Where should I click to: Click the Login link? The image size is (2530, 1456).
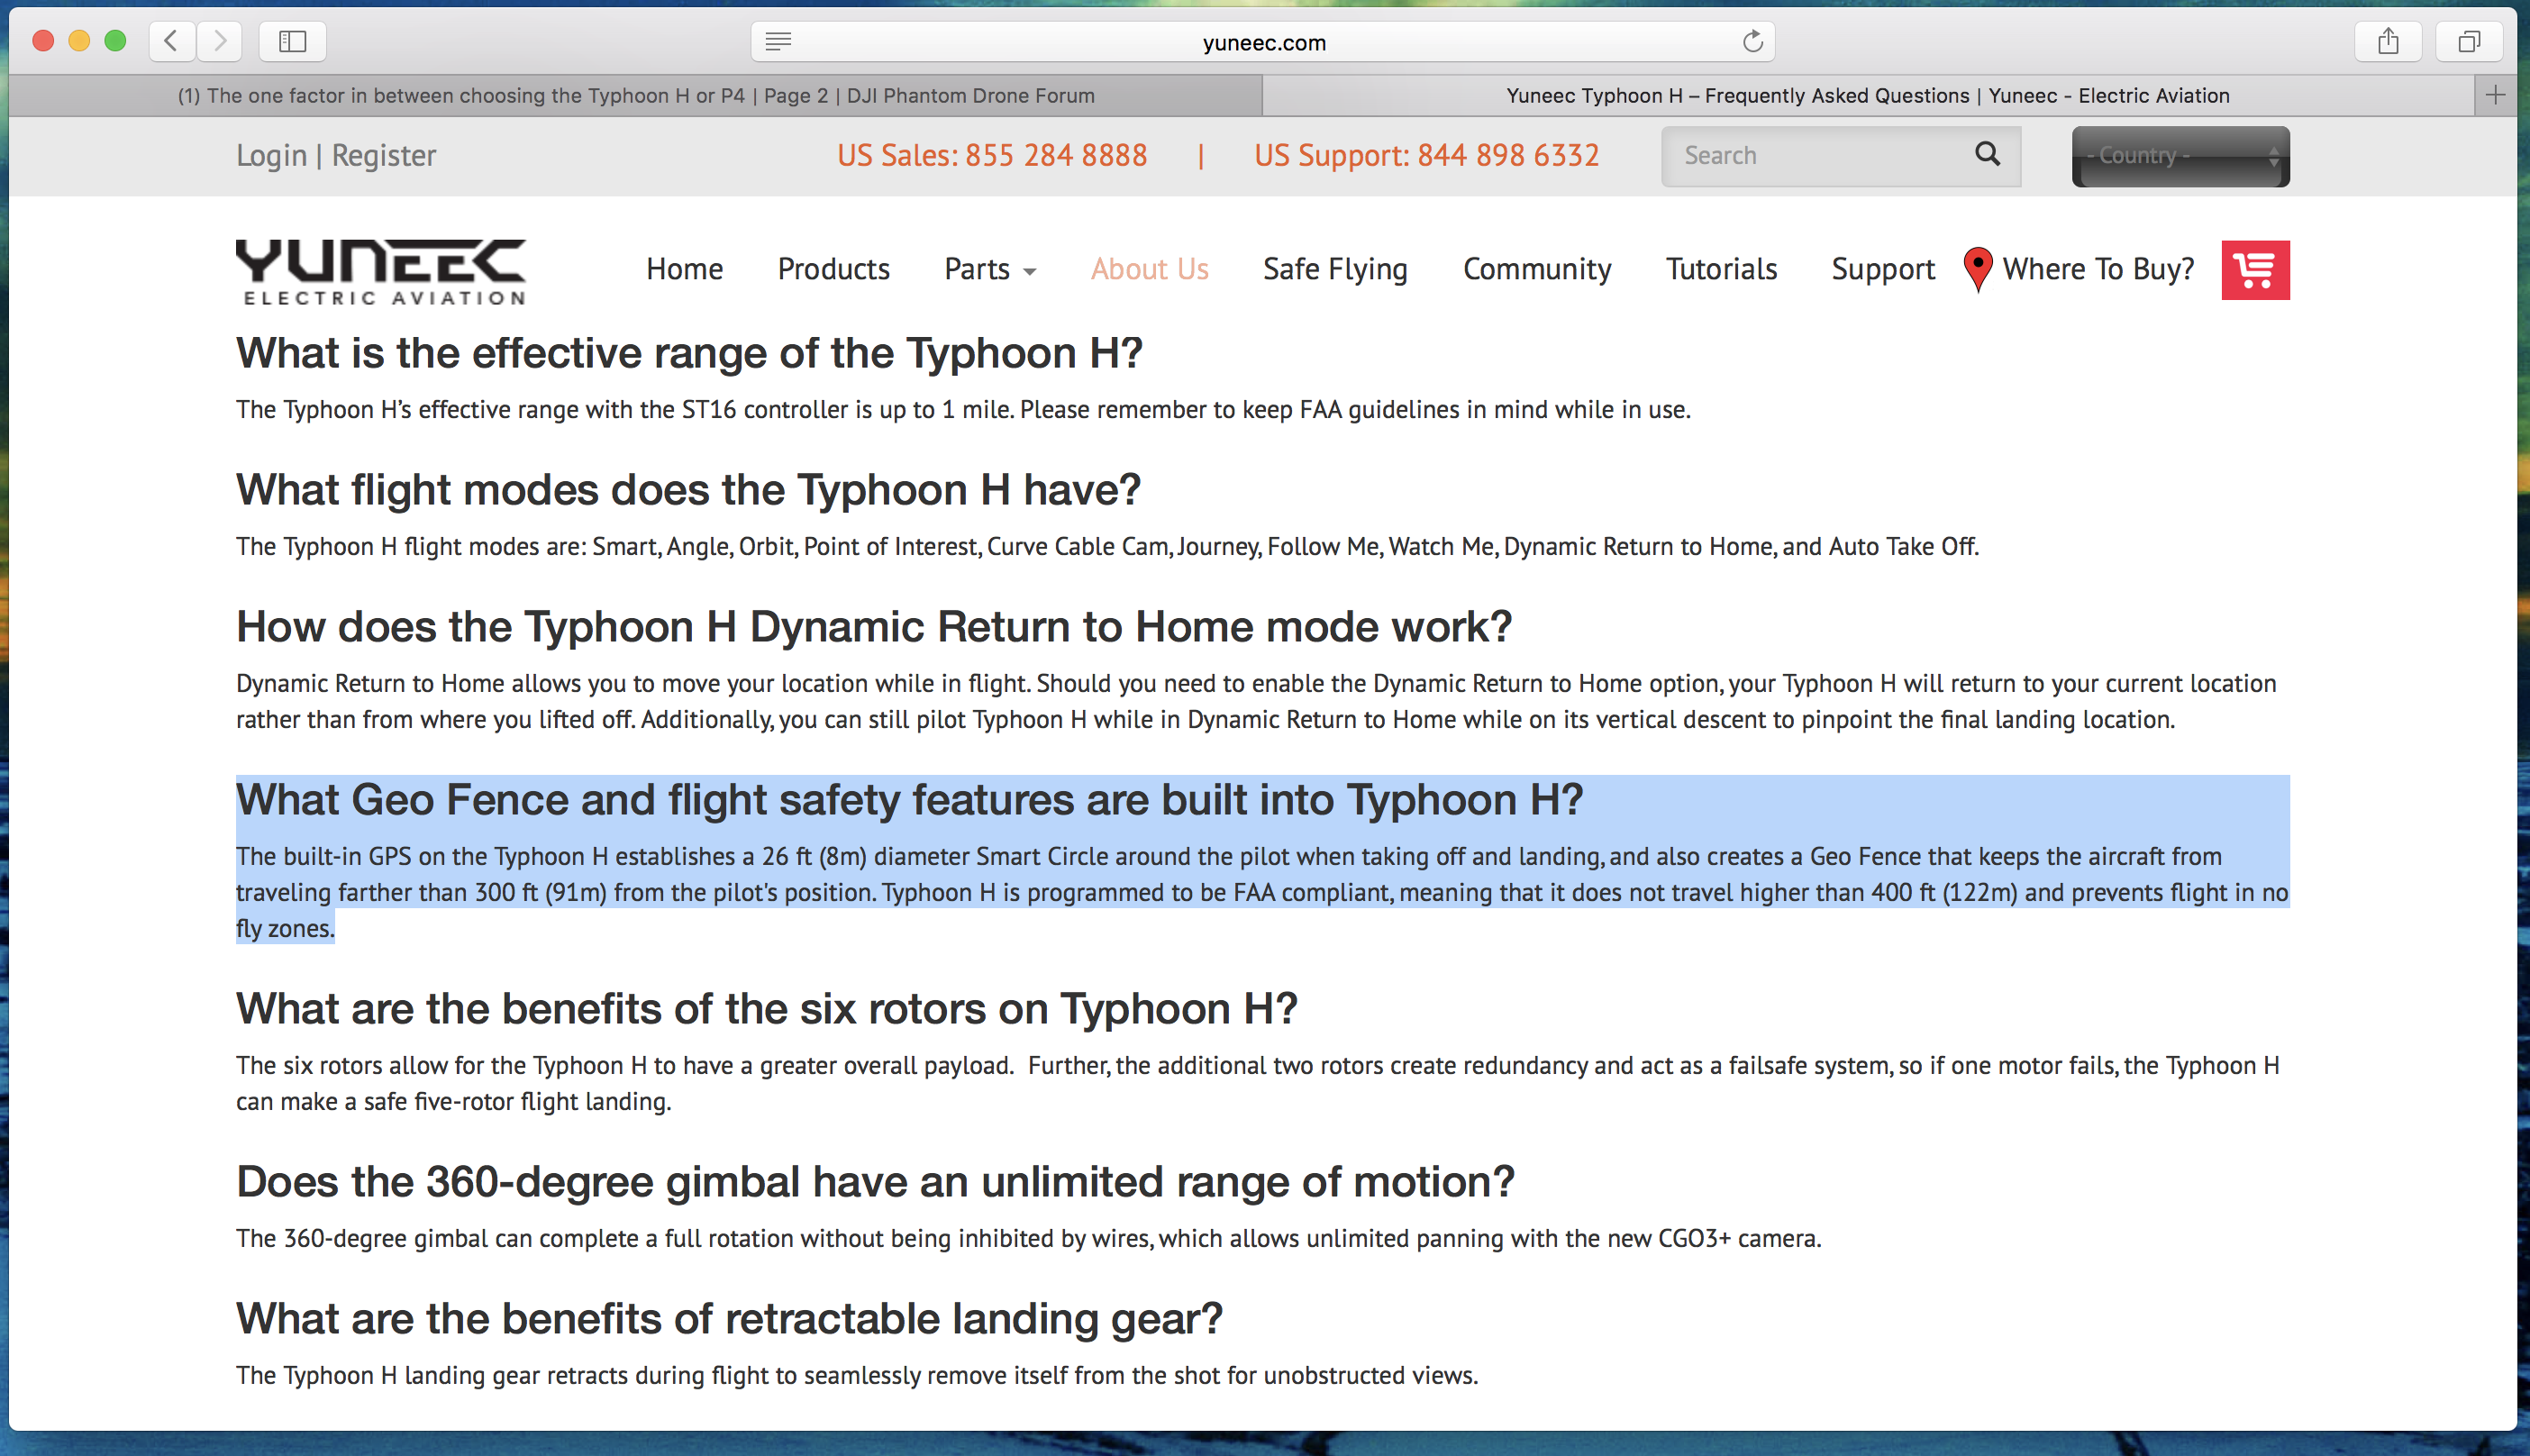click(271, 155)
